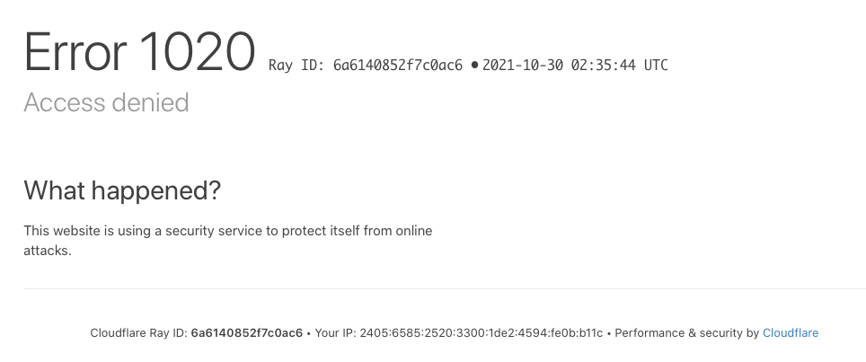The width and height of the screenshot is (866, 362).
Task: Click the horizontal divider line above footer
Action: (x=445, y=288)
